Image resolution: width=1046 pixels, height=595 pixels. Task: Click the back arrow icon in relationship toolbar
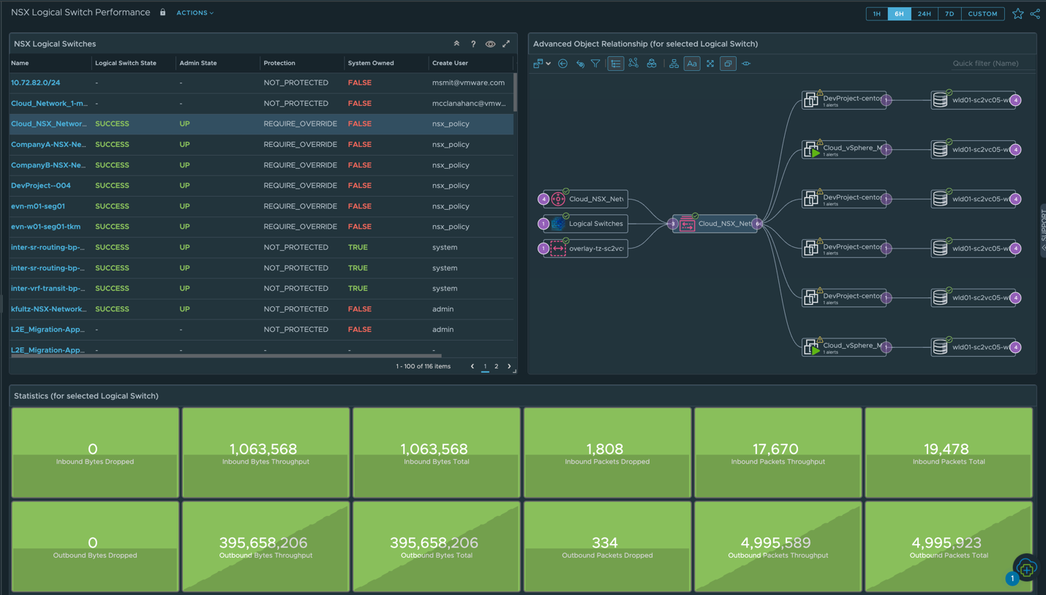pos(562,64)
